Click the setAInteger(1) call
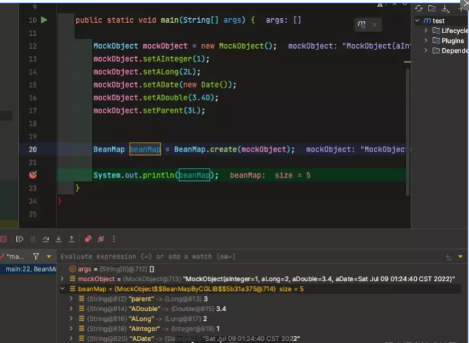Image resolution: width=469 pixels, height=343 pixels. [176, 59]
